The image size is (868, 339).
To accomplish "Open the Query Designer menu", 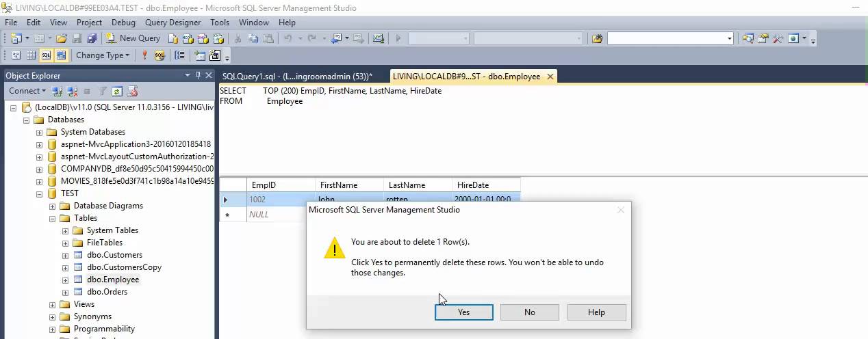I will click(173, 23).
